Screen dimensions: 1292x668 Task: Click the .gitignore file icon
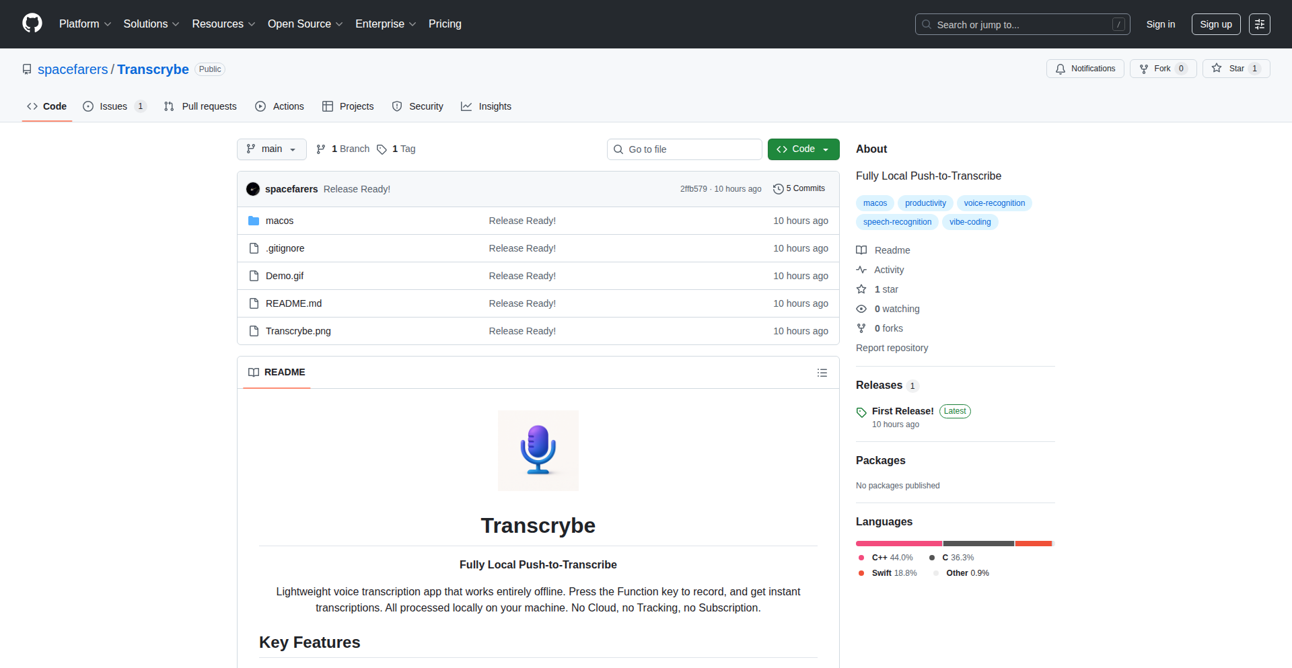tap(254, 248)
